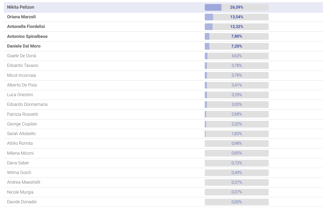Viewport: 327px width, 207px height.
Task: Click Daniele Dal Moro's 7,20% progress bar
Action: [x=237, y=46]
